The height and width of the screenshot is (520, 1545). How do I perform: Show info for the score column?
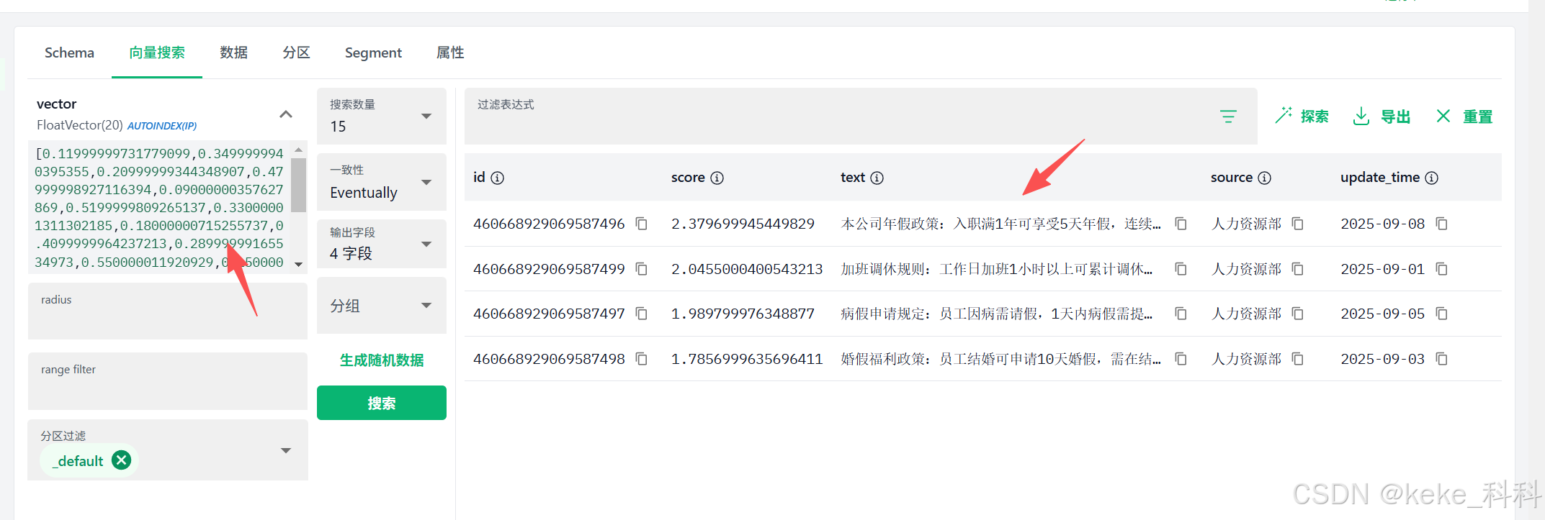(717, 178)
